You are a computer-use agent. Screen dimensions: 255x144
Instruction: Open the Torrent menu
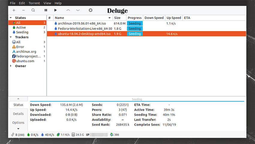tap(34, 3)
